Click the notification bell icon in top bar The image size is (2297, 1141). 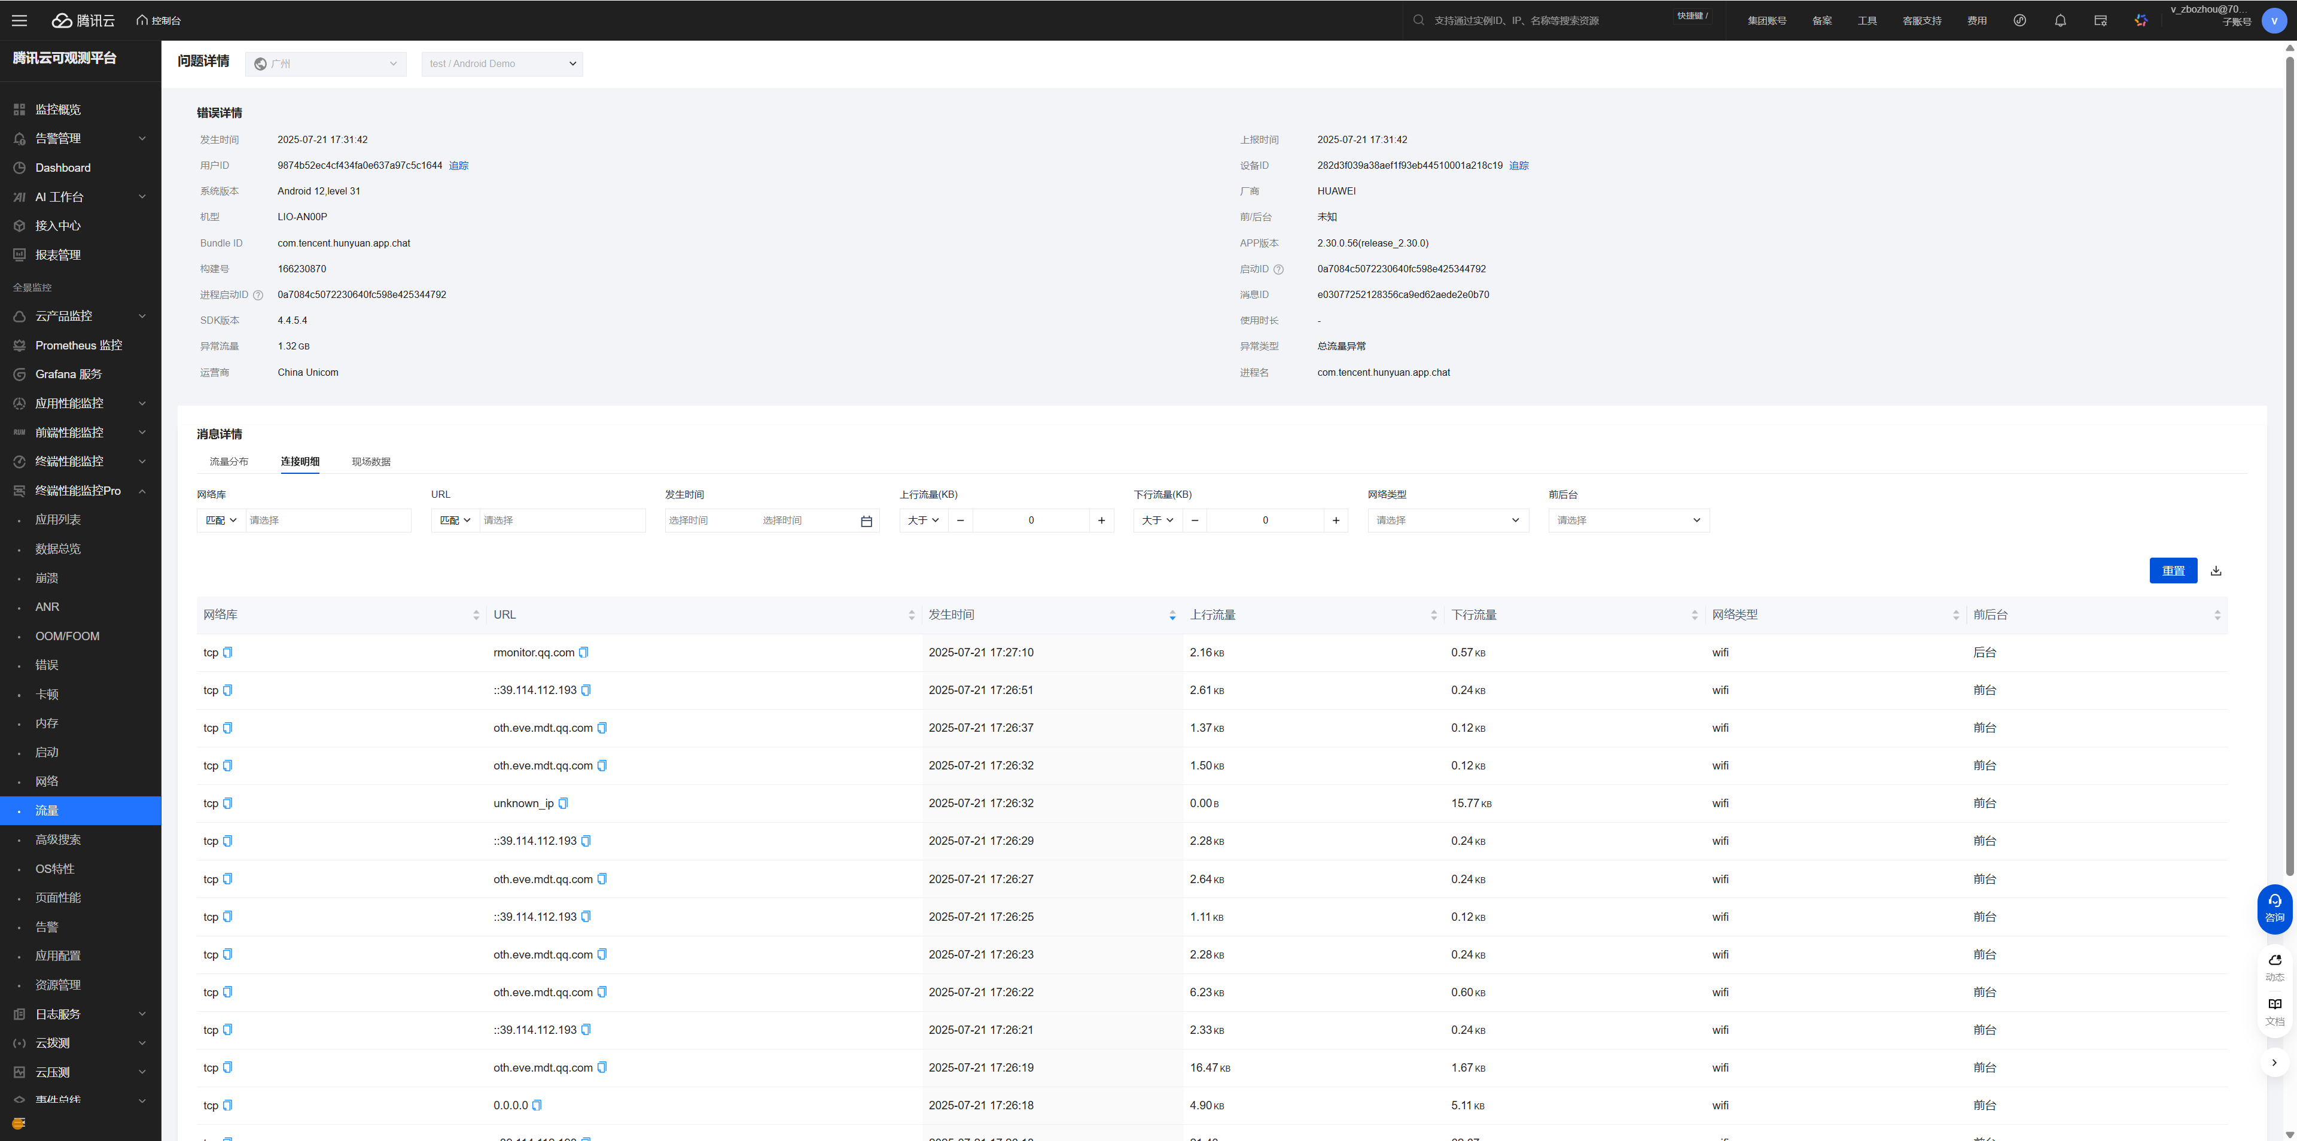[2060, 20]
